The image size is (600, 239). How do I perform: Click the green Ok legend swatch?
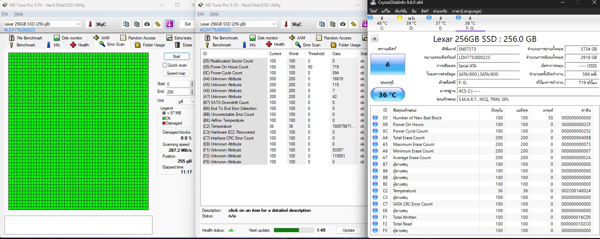pos(164,118)
